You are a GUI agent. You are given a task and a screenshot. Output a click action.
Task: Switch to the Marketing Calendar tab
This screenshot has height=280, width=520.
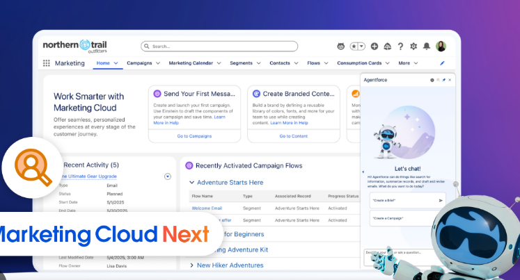pyautogui.click(x=191, y=63)
